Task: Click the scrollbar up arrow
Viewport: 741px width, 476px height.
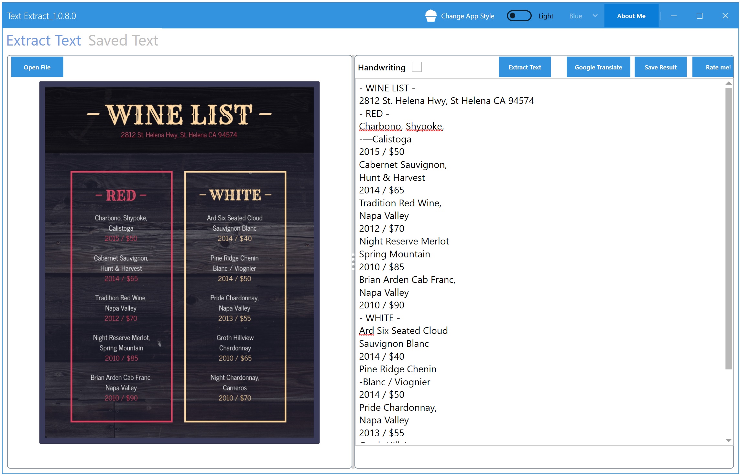Action: [729, 83]
